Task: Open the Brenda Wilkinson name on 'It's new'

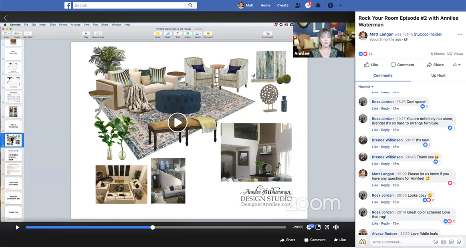Action: pos(387,140)
